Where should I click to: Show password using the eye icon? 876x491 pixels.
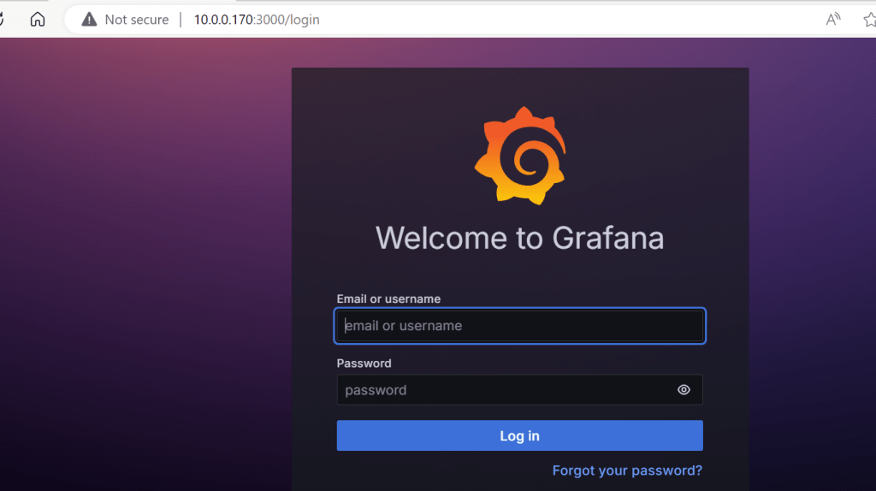(x=684, y=390)
